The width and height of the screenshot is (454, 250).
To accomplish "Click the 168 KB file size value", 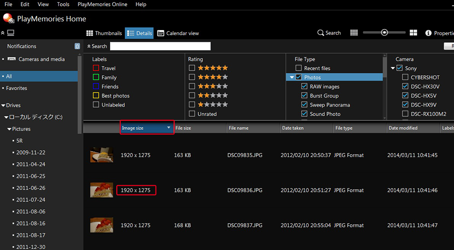I will coord(182,225).
